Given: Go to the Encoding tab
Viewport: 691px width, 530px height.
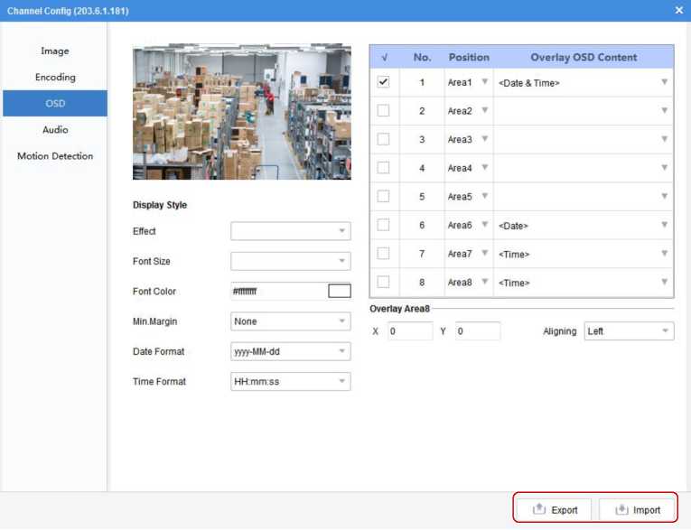Looking at the screenshot, I should 55,78.
